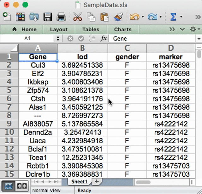Click the AutoSum sigma icon
The height and width of the screenshot is (194, 202).
tap(173, 17)
